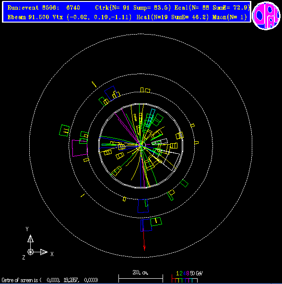Select the green block on the far left ring
This screenshot has width=282, height=284.
pyautogui.click(x=64, y=130)
